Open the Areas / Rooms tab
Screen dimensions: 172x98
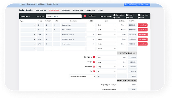pyautogui.click(x=78, y=10)
